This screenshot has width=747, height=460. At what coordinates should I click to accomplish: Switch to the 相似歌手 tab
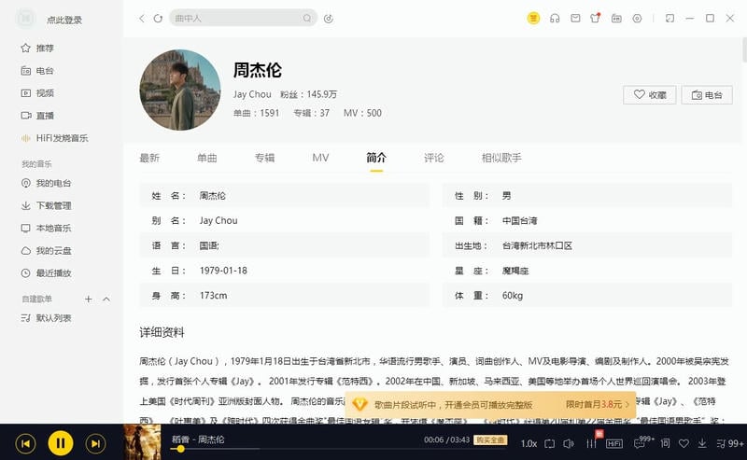tap(501, 158)
